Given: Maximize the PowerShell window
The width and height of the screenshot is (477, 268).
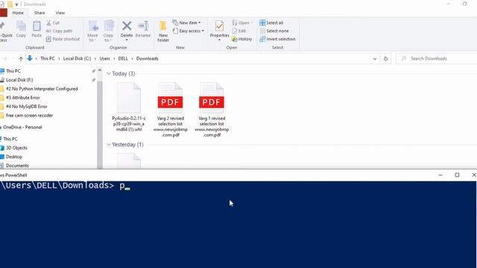Looking at the screenshot, I should (x=457, y=175).
